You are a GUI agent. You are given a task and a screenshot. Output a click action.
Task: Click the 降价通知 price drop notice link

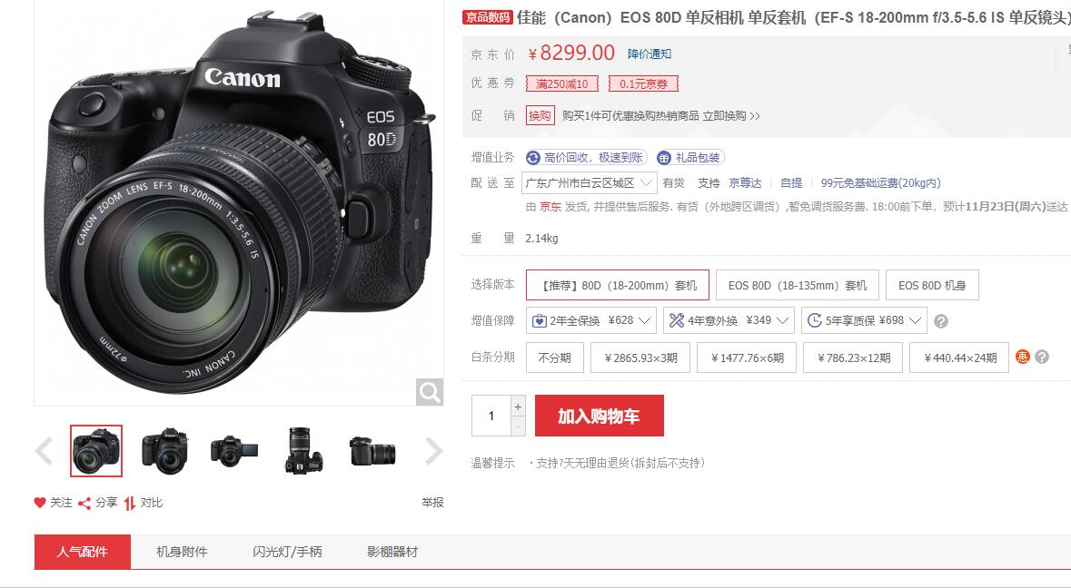click(650, 54)
